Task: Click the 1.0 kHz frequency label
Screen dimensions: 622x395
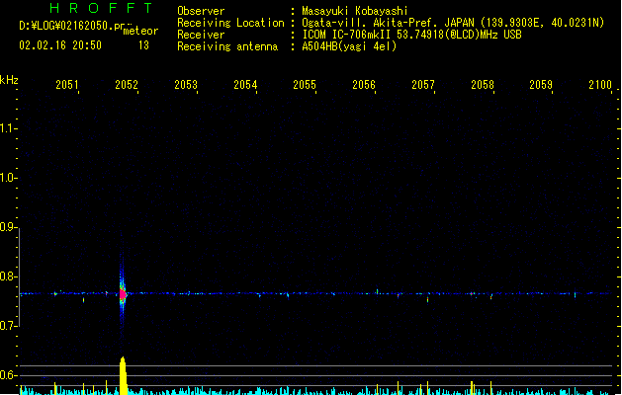Action: [x=8, y=178]
